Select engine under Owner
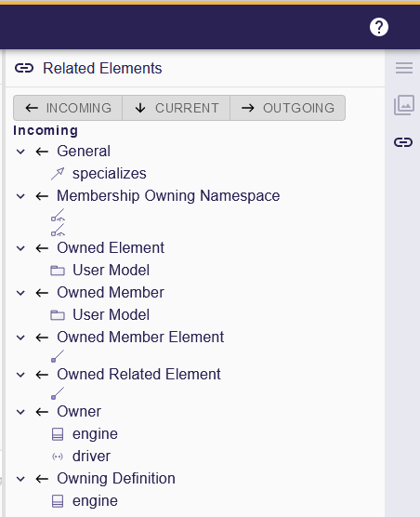Image resolution: width=420 pixels, height=517 pixels. tap(95, 434)
